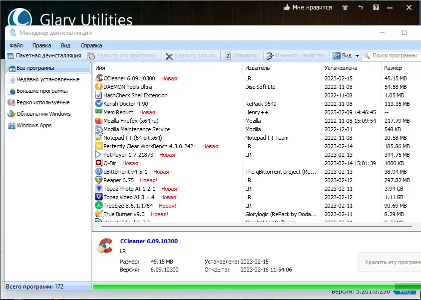This screenshot has height=300, width=421.
Task: Click the size value 3.94 GB
Action: tap(394, 189)
